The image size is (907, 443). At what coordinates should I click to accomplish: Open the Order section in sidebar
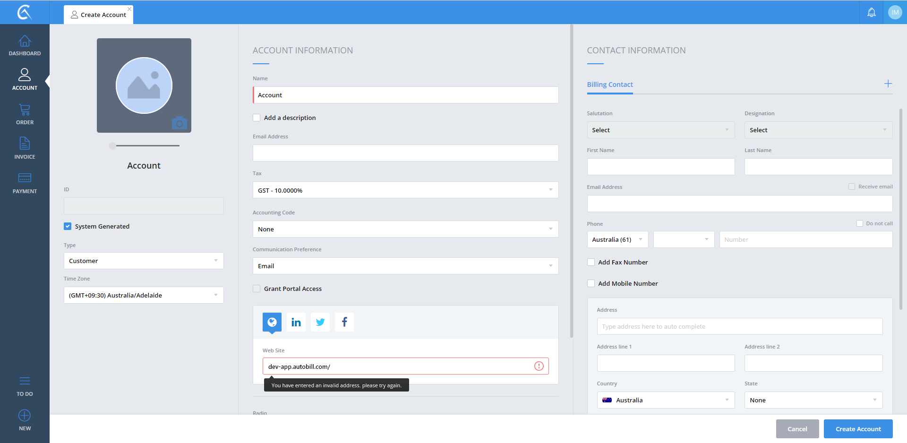pyautogui.click(x=25, y=114)
